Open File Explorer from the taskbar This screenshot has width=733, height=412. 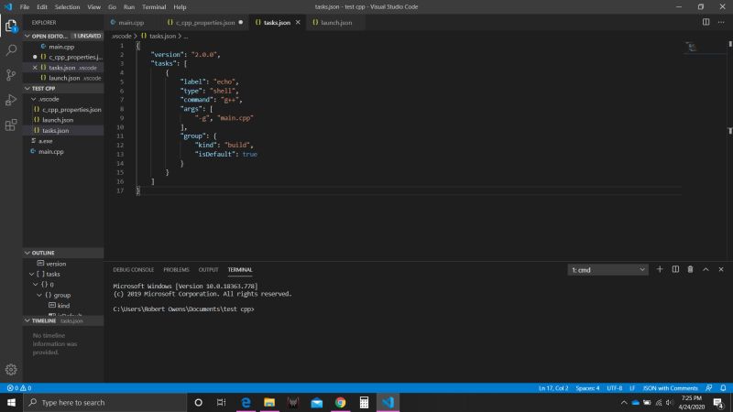[x=269, y=402]
